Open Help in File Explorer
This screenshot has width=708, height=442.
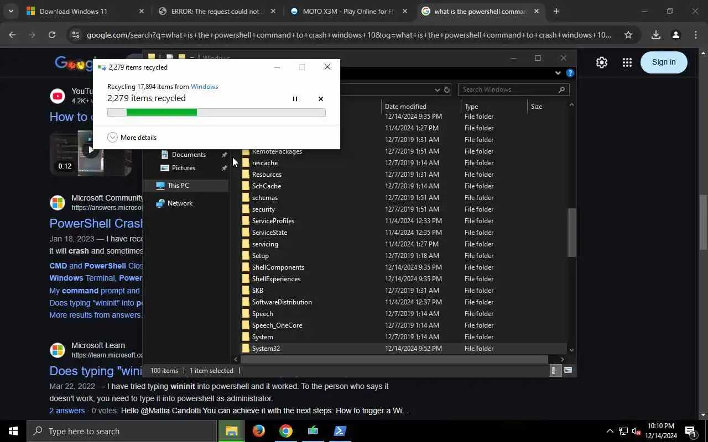(570, 73)
